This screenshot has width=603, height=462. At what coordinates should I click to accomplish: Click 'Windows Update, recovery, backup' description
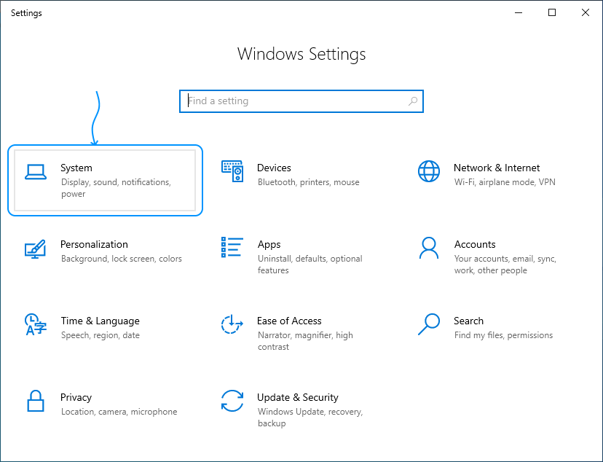click(x=310, y=418)
